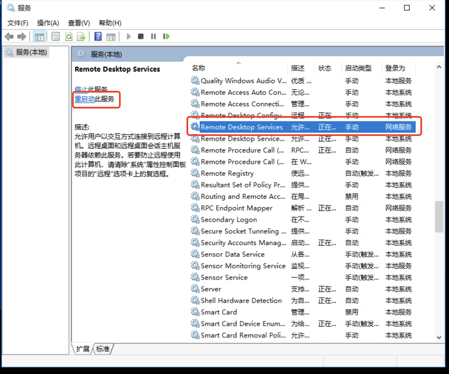Open the 查看(V) menu
The image size is (449, 374).
click(x=79, y=23)
